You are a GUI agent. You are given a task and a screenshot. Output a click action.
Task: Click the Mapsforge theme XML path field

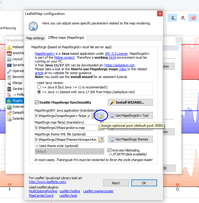tap(67, 140)
